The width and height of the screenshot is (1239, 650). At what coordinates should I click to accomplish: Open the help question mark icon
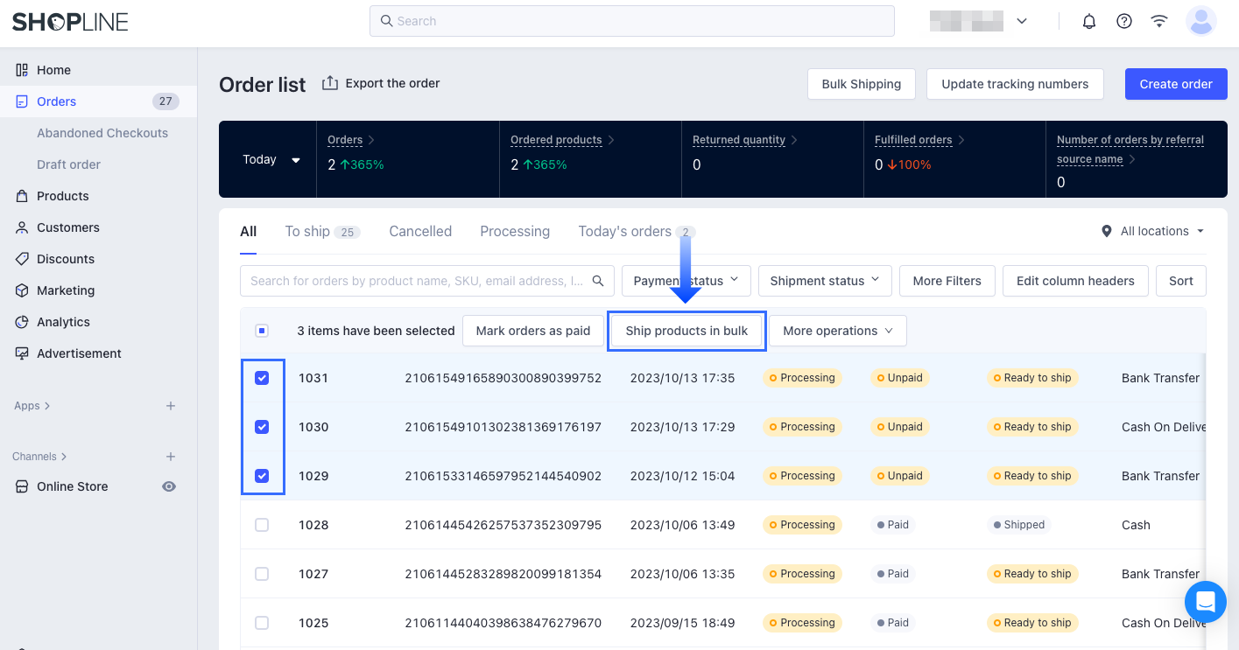(1124, 21)
